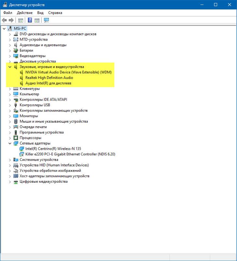Expand the Контроллеры USB category

click(x=10, y=105)
